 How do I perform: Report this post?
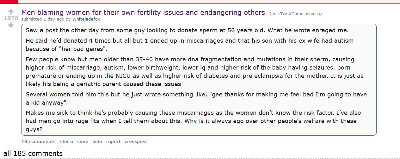(113, 141)
